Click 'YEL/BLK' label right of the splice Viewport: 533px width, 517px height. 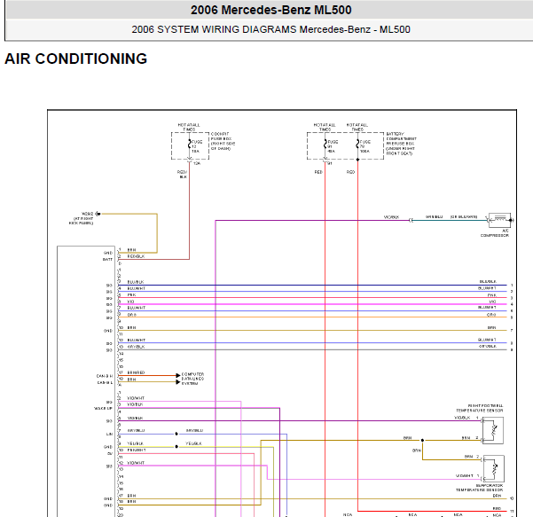(193, 443)
